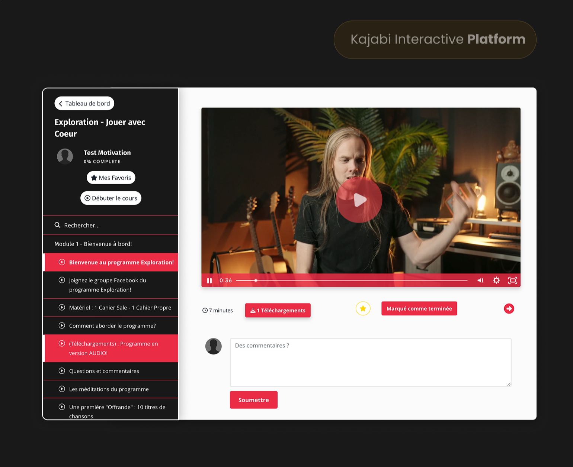Click Marqué comme terminée button
Viewport: 573px width, 467px height.
pyautogui.click(x=419, y=308)
